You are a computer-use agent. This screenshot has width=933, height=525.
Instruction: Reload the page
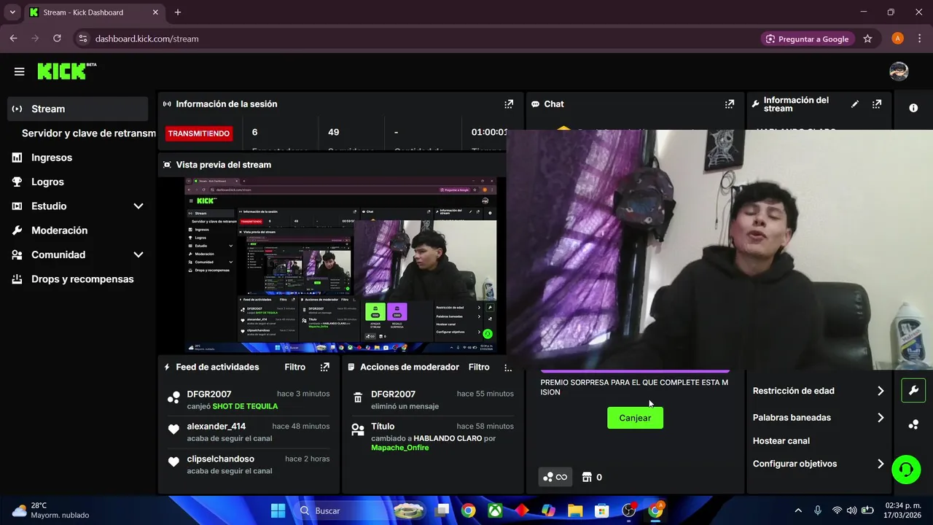point(57,39)
